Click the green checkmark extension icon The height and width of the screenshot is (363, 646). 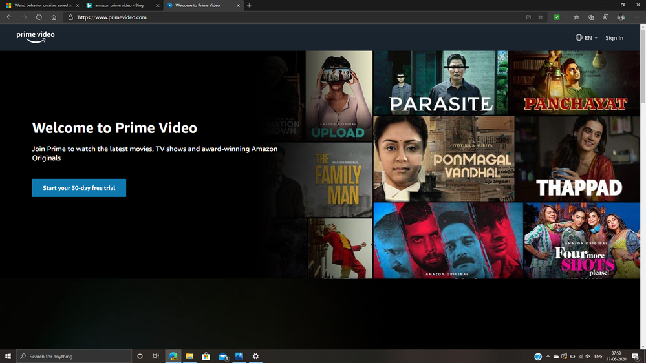point(557,17)
